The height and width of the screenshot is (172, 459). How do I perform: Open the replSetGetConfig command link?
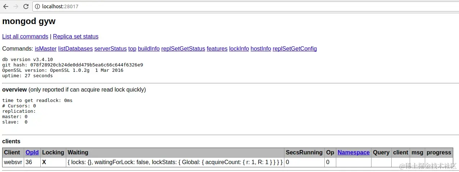[295, 49]
